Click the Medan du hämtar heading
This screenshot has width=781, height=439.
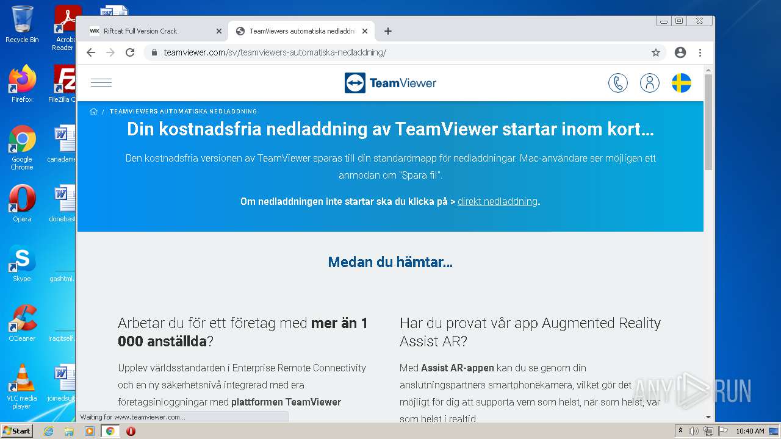[390, 262]
